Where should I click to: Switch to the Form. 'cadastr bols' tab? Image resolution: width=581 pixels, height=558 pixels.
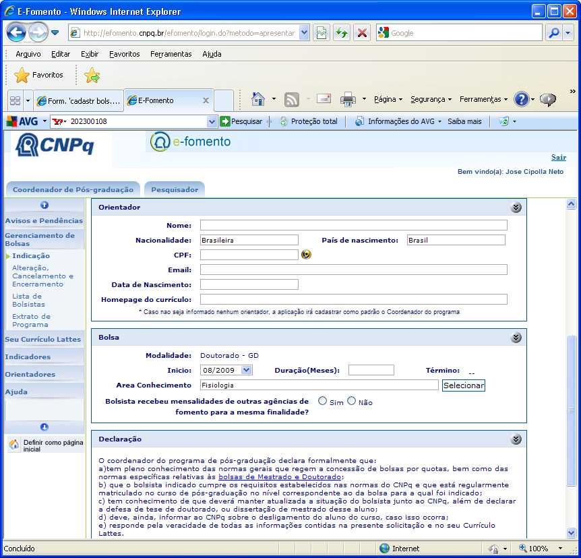click(x=79, y=101)
